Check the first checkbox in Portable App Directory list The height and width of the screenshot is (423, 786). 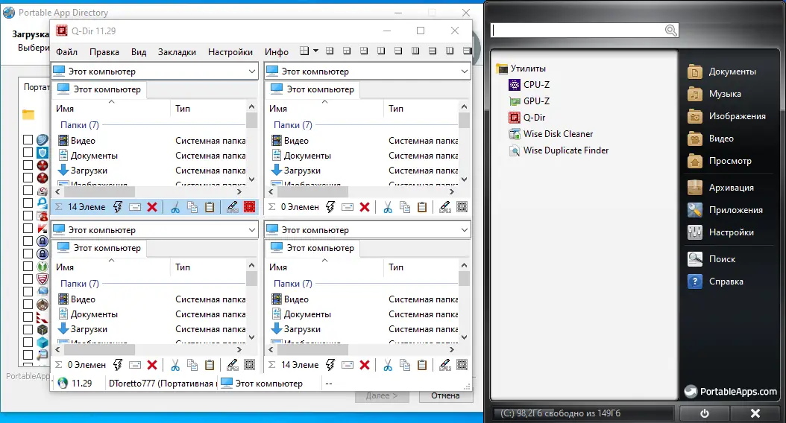point(28,140)
